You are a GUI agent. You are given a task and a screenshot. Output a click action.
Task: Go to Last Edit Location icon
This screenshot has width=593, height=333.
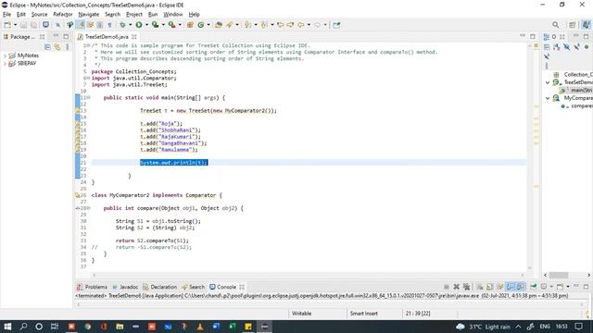[x=280, y=25]
